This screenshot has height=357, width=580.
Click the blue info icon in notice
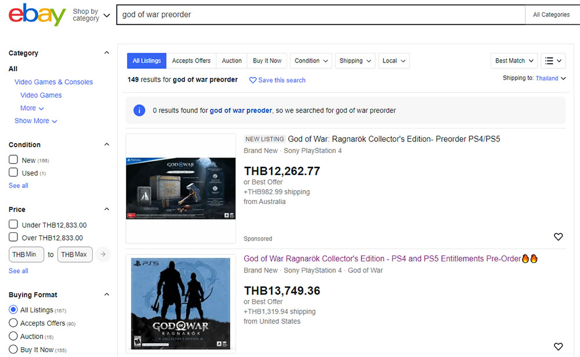139,110
